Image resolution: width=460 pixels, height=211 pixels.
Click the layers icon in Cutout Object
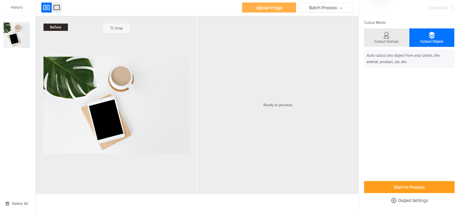click(432, 35)
